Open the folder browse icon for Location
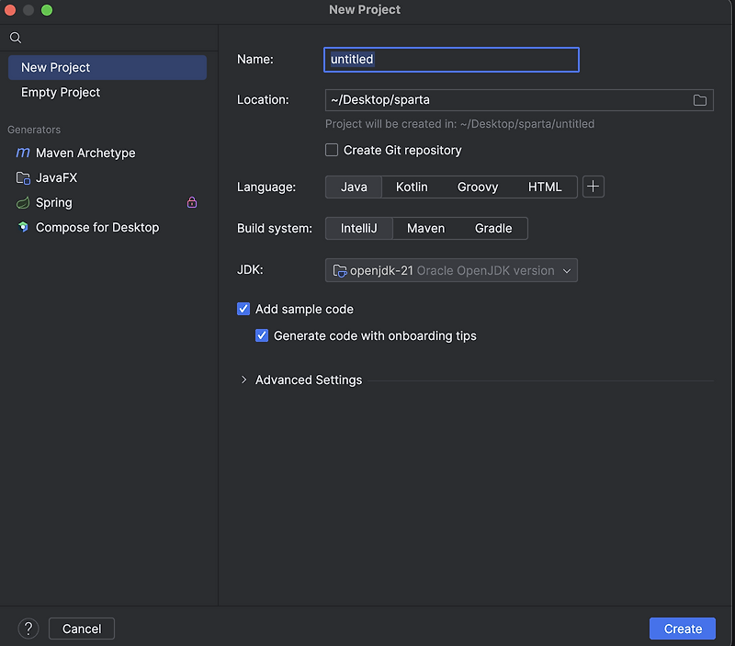The height and width of the screenshot is (646, 735). [699, 100]
